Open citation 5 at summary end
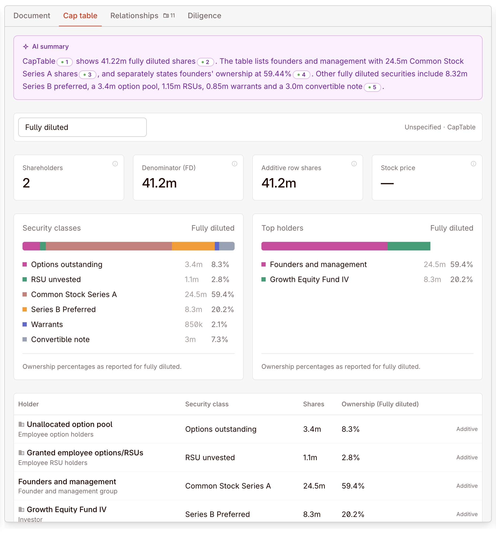The image size is (496, 533). (372, 87)
